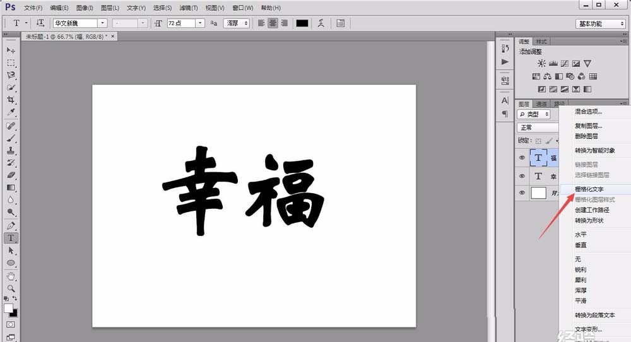Viewport: 631px width, 342px height.
Task: Open the layer filter 类型 dropdown
Action: click(534, 114)
